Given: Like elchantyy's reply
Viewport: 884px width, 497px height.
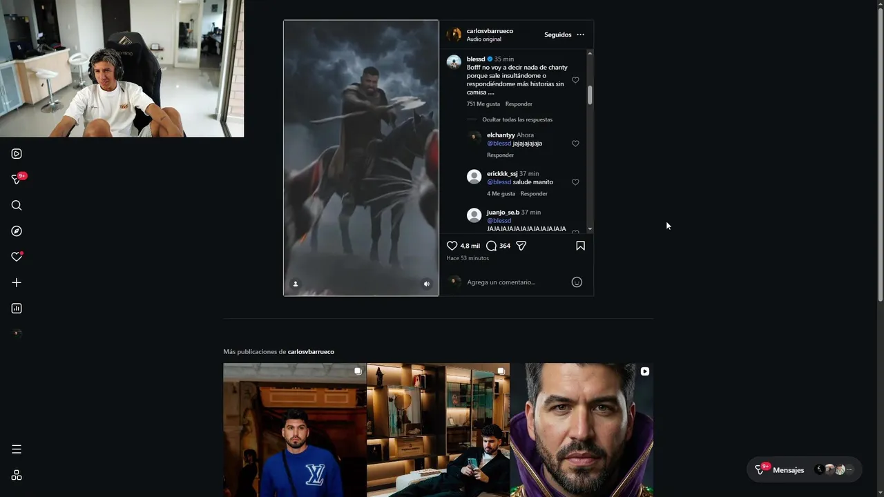Looking at the screenshot, I should [x=575, y=144].
